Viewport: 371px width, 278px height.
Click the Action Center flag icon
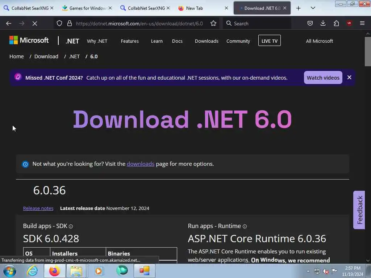pos(334,271)
